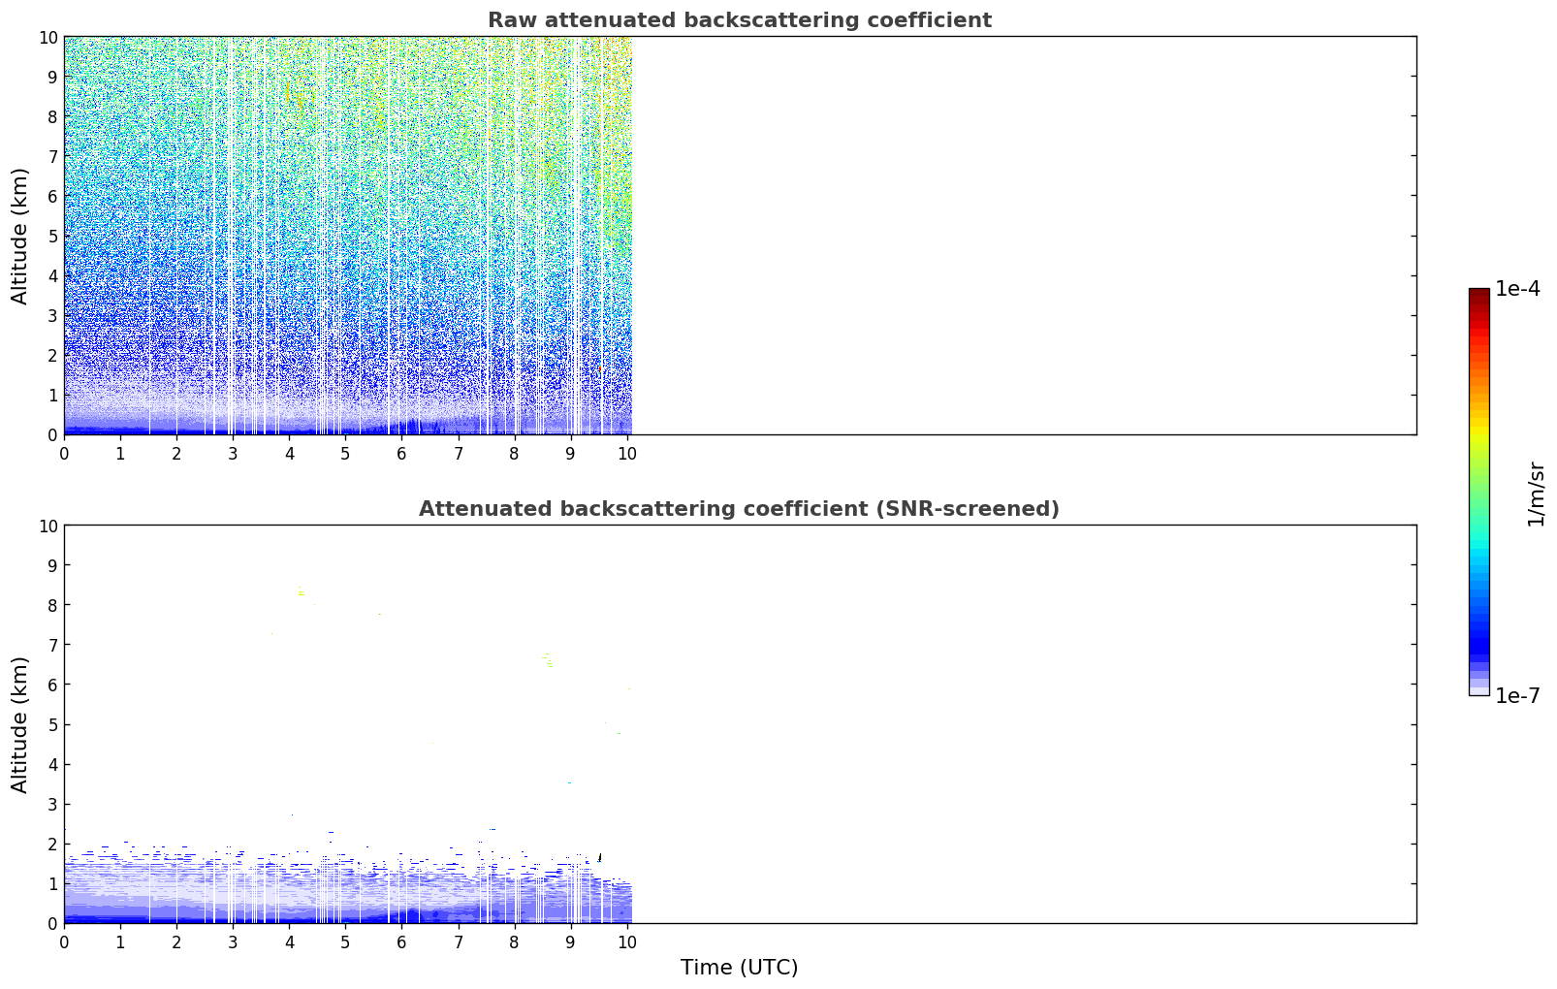Click the empty area of the upper plot
Viewport: 1557px width, 989px height.
coord(1024,236)
